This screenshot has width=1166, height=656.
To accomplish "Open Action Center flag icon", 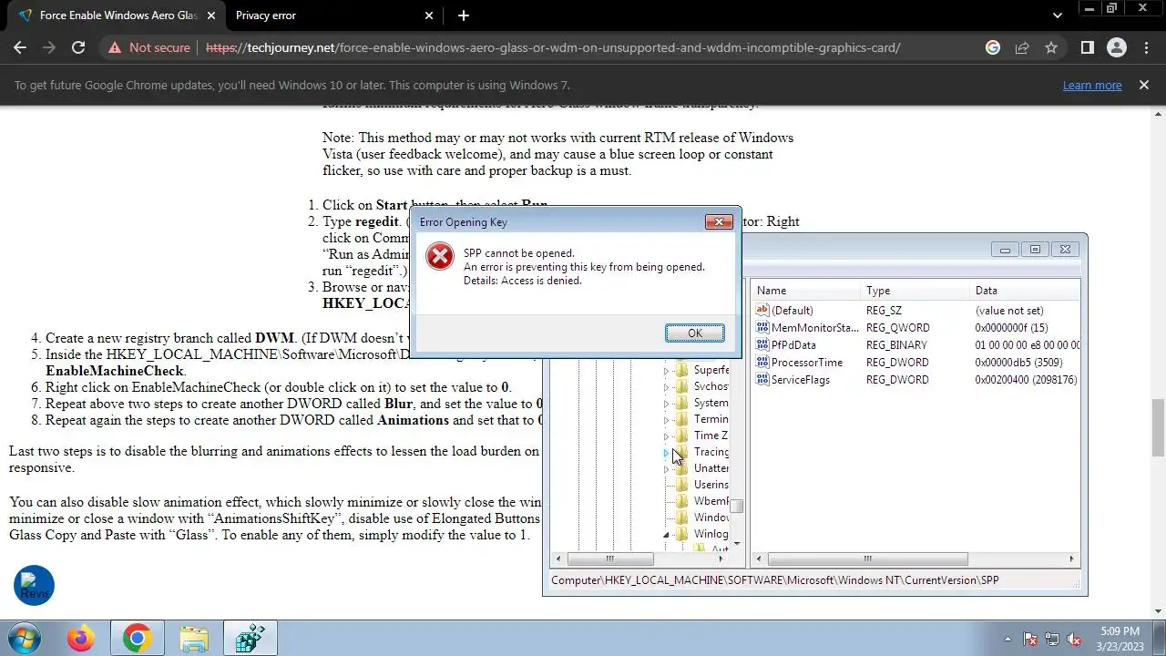I will tap(1030, 640).
